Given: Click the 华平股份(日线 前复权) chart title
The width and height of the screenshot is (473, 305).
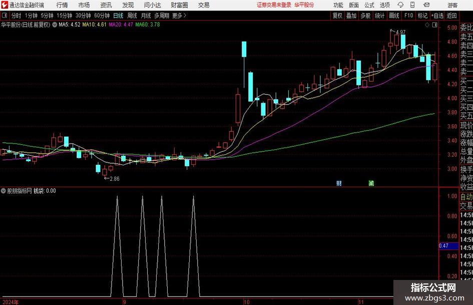Looking at the screenshot, I should [26, 25].
